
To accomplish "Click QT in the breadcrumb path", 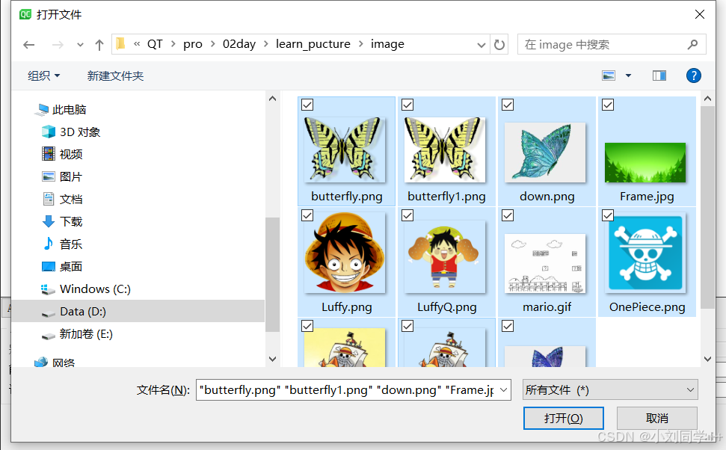I will click(x=155, y=44).
